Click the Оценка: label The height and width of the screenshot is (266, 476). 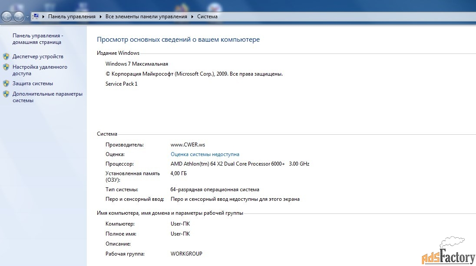pyautogui.click(x=115, y=154)
